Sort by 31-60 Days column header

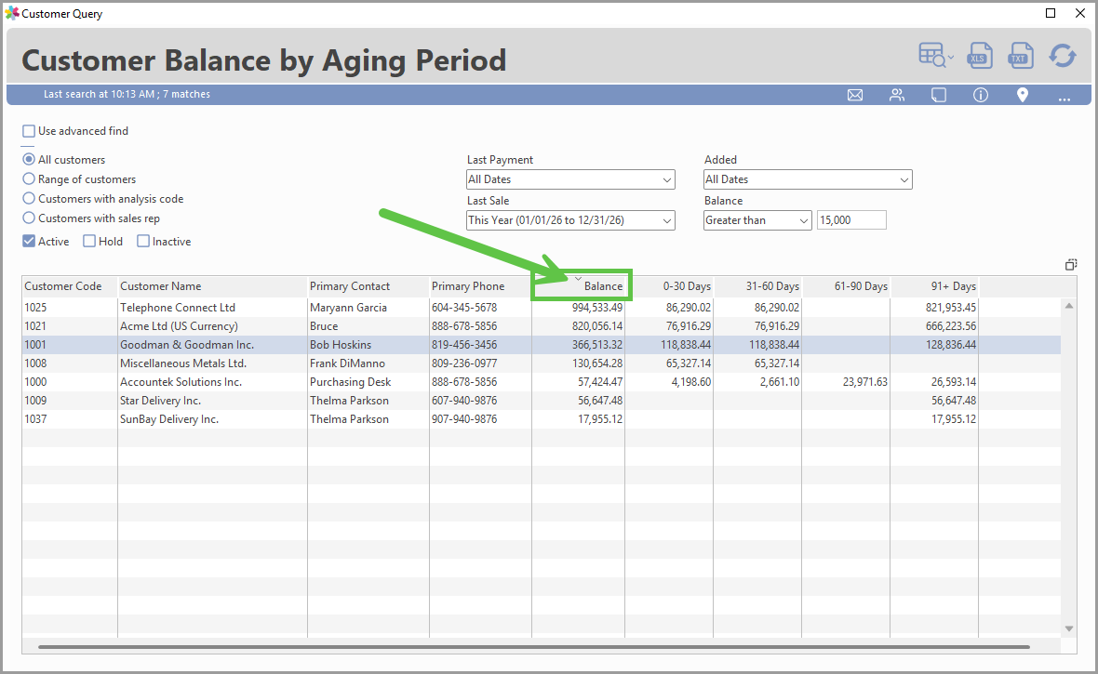coord(757,286)
